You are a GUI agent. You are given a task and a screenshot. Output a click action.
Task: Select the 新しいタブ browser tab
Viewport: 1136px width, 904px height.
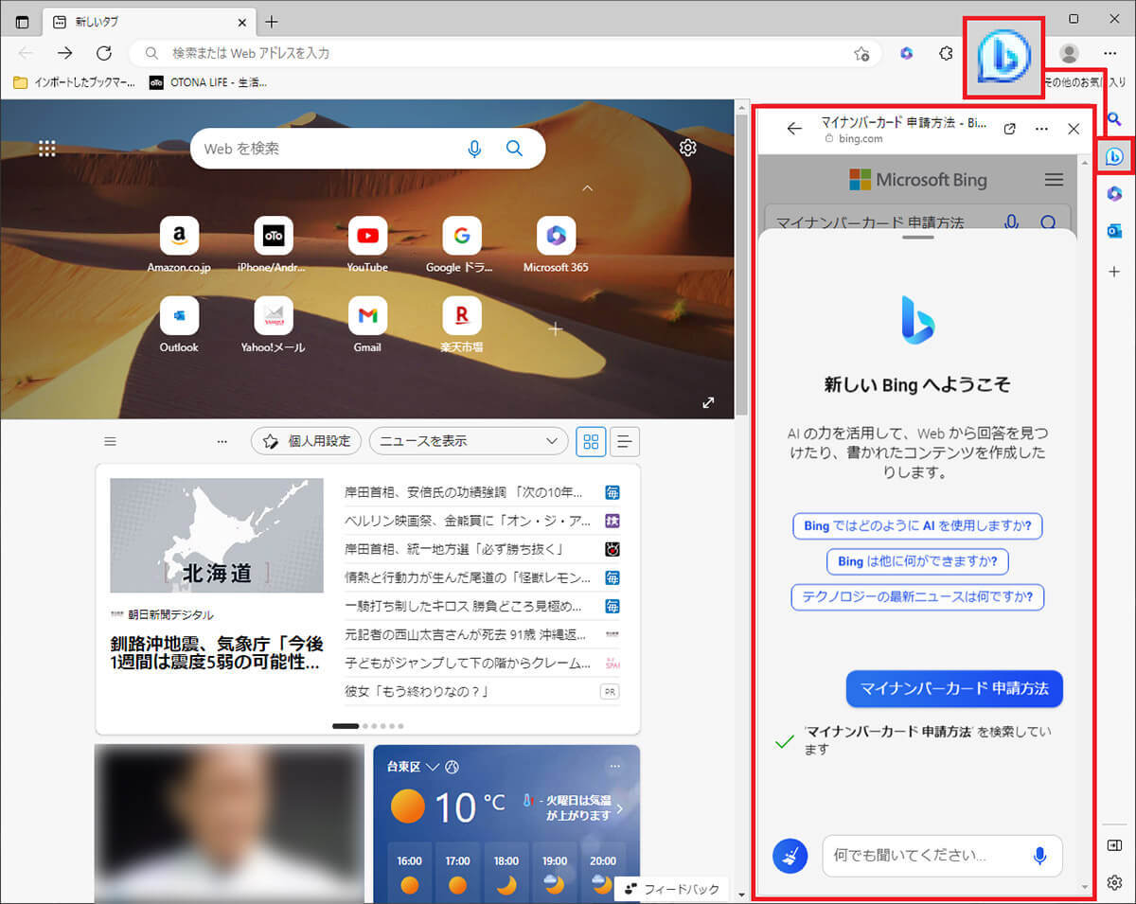(150, 21)
